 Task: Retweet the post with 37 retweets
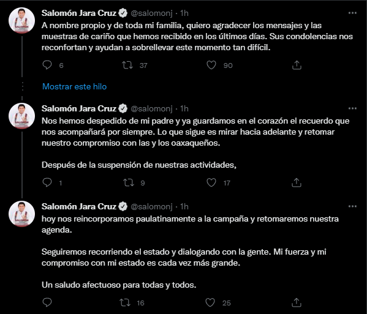click(x=127, y=65)
